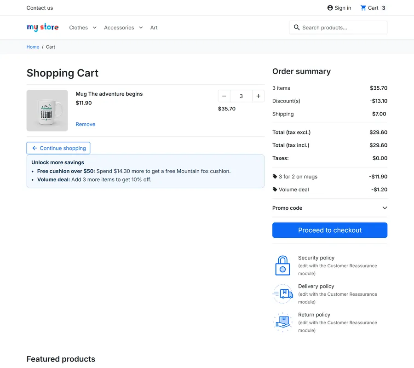Expand the Clothes menu chevron

coord(94,28)
